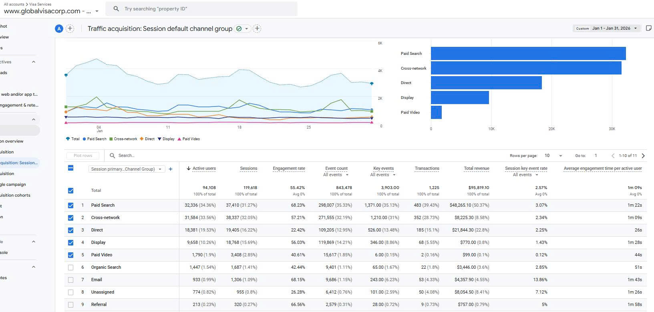Select acquisition cohorts in left navigation

coord(15,195)
